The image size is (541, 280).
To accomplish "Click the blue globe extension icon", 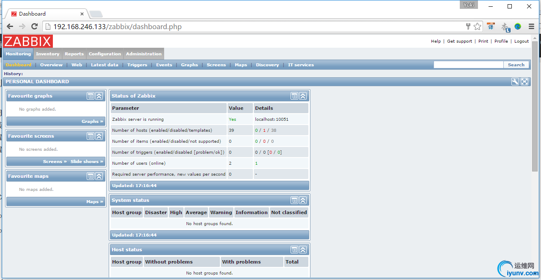I will (518, 27).
